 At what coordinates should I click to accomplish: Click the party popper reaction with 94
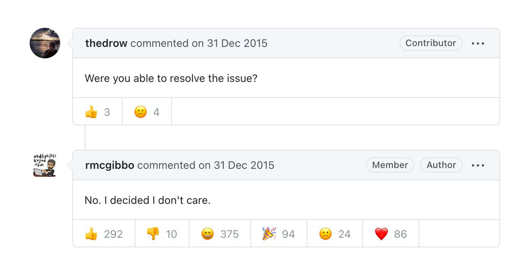pos(279,234)
